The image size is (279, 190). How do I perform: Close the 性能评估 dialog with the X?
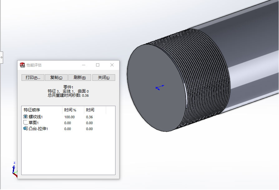point(112,65)
